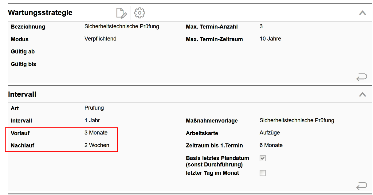This screenshot has width=373, height=195.
Task: Toggle the Basis letztes Plandatum checkbox
Action: [x=263, y=158]
